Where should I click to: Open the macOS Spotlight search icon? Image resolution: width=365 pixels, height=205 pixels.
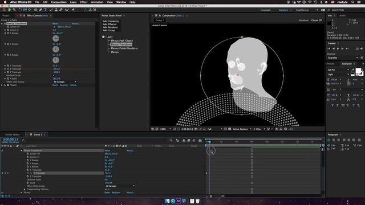click(353, 2)
